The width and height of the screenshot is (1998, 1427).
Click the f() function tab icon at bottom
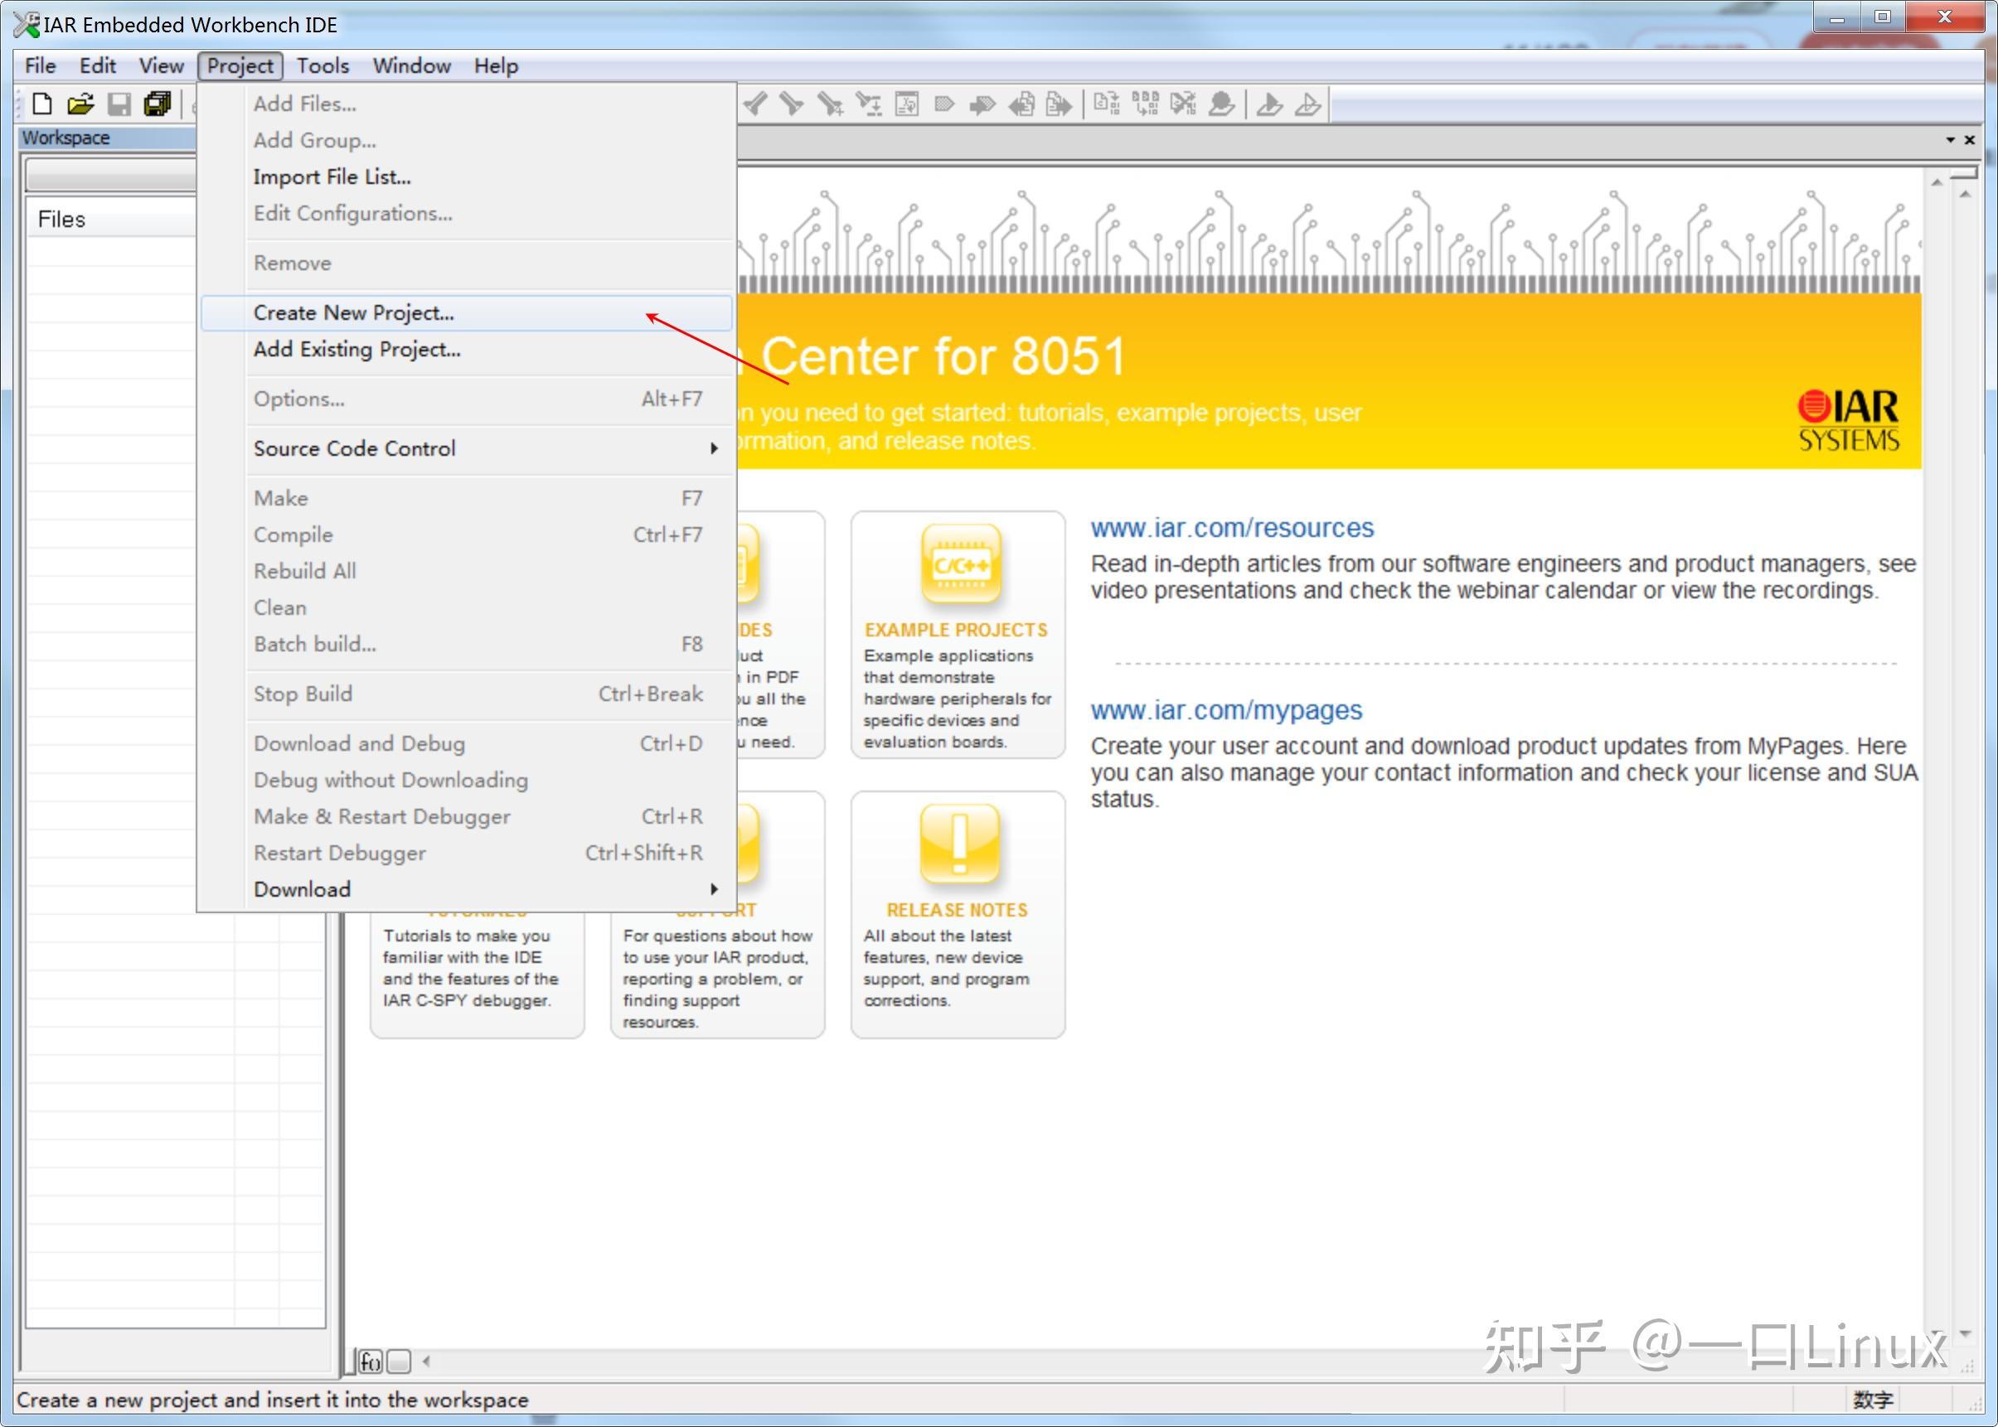[x=370, y=1362]
